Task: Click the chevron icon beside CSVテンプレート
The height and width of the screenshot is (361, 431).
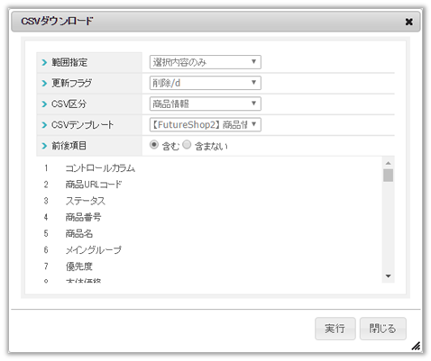Action: point(44,125)
